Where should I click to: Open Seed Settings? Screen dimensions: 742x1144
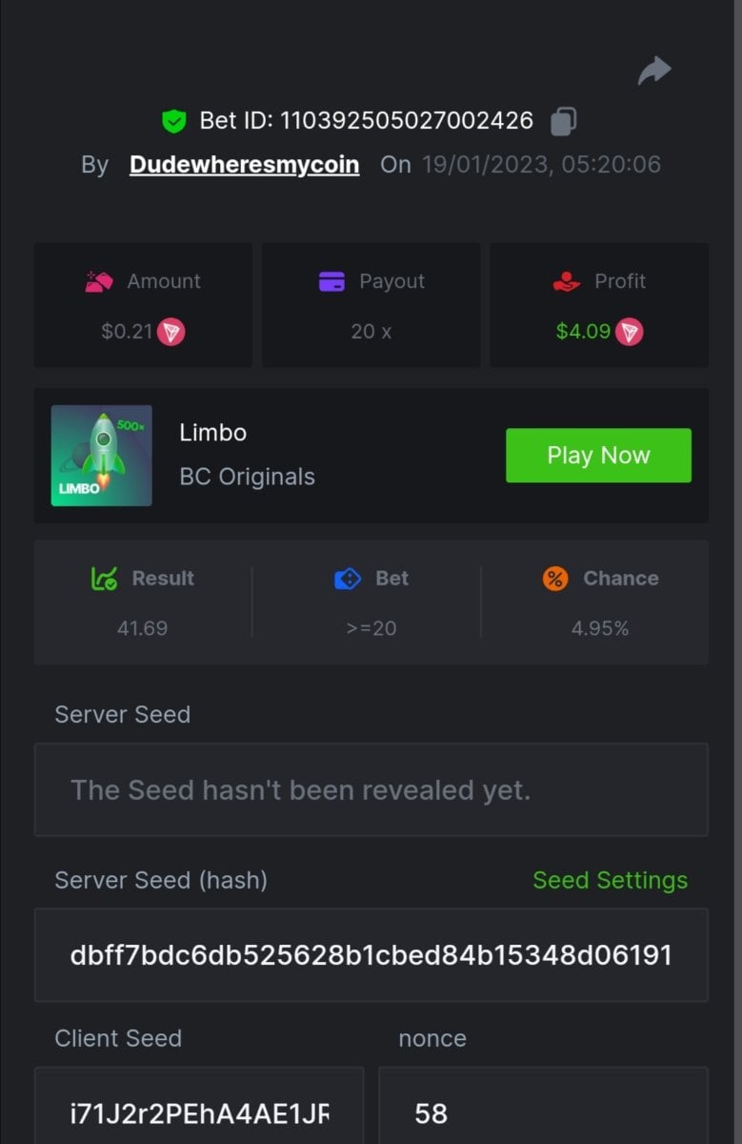pos(610,880)
